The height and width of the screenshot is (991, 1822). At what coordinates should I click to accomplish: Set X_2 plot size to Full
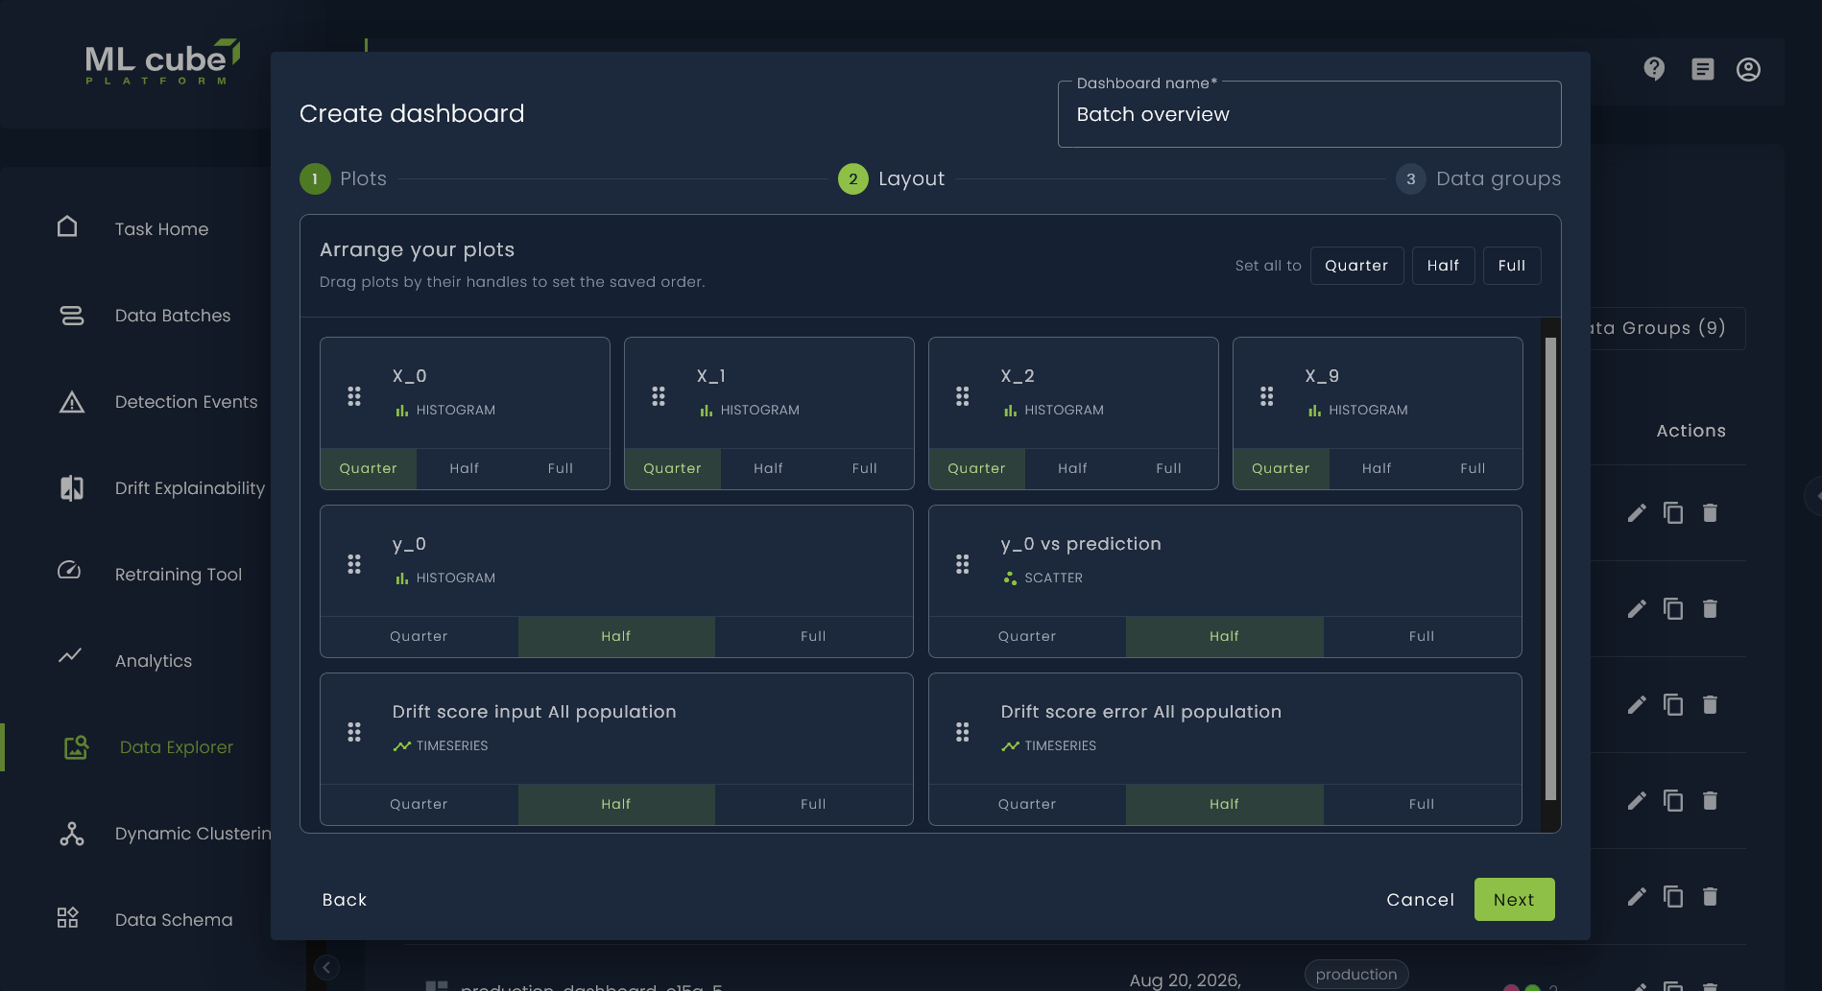click(1169, 468)
